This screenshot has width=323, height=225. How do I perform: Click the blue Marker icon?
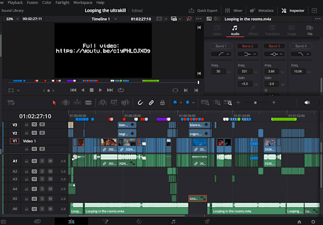[x=188, y=102]
